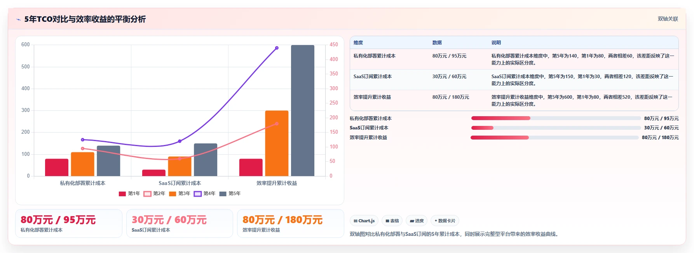Click the left axis value 600

(26, 45)
